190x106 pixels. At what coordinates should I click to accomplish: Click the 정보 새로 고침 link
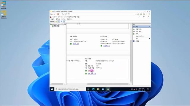92,74
